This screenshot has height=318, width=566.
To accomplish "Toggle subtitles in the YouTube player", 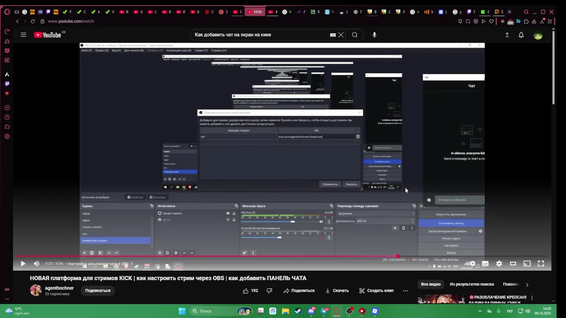I will point(486,264).
